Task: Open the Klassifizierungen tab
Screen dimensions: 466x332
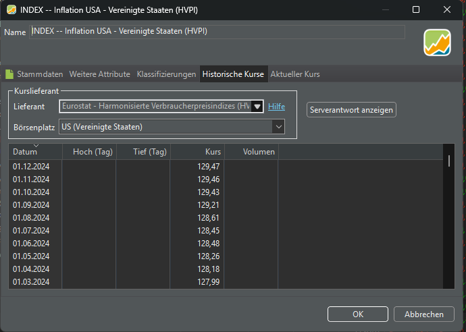Action: [166, 74]
